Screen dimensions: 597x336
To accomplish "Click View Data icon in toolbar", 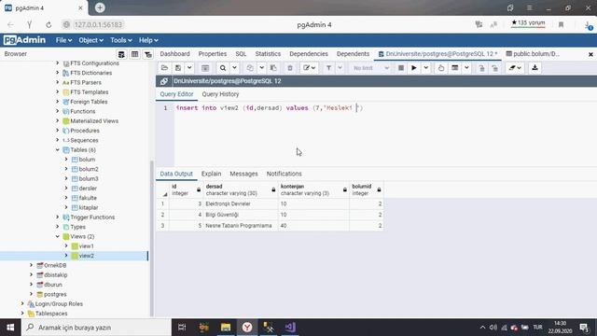I will pos(205,68).
